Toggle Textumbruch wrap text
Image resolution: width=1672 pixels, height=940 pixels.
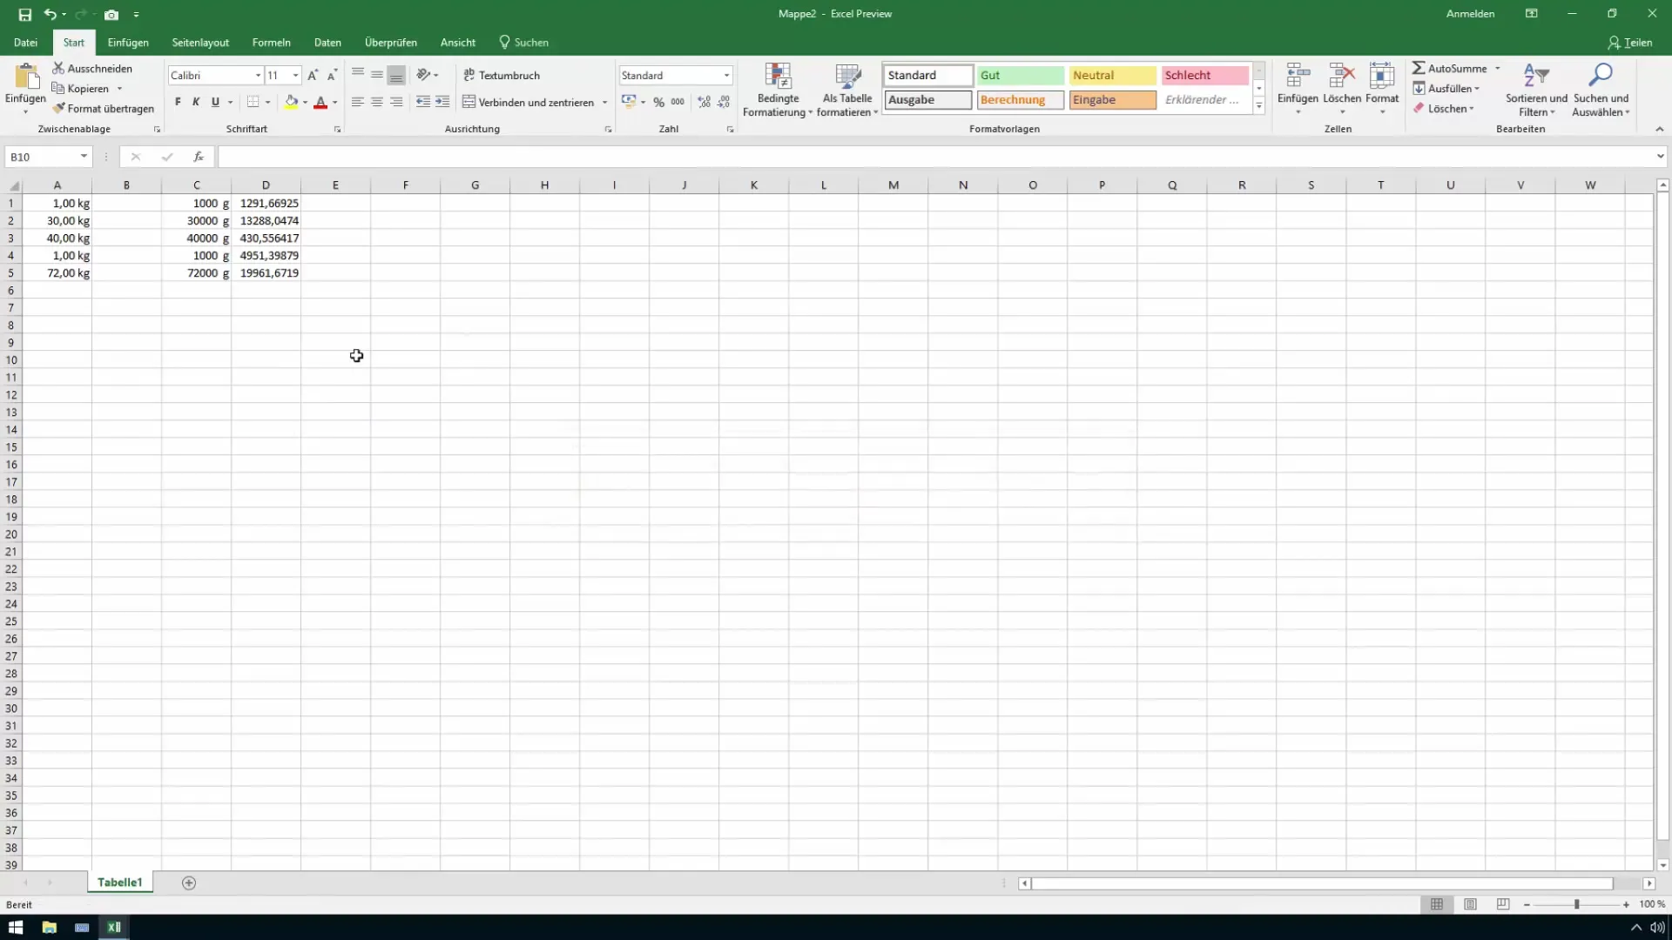(502, 76)
